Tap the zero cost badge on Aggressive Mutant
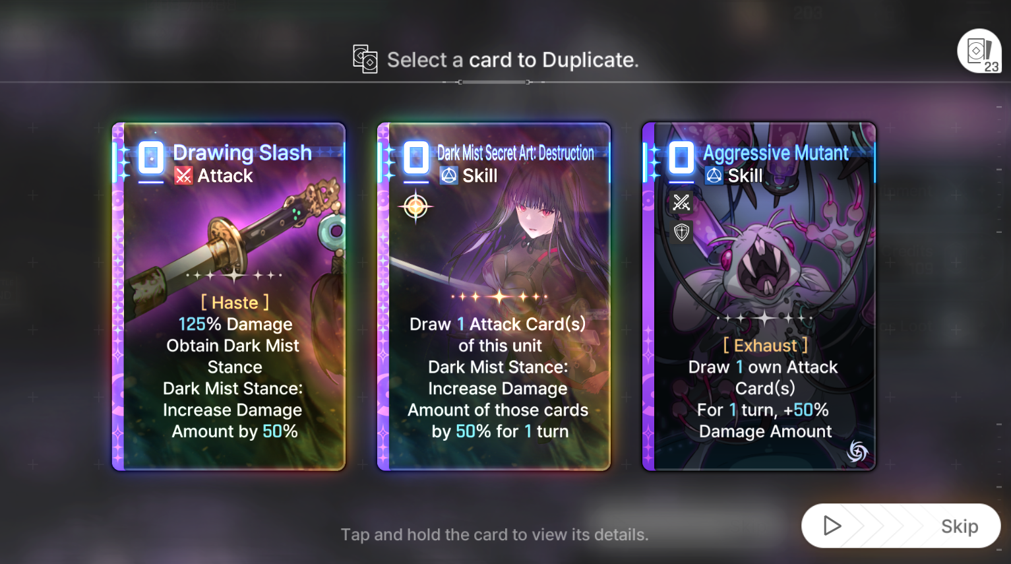This screenshot has height=564, width=1011. point(681,158)
